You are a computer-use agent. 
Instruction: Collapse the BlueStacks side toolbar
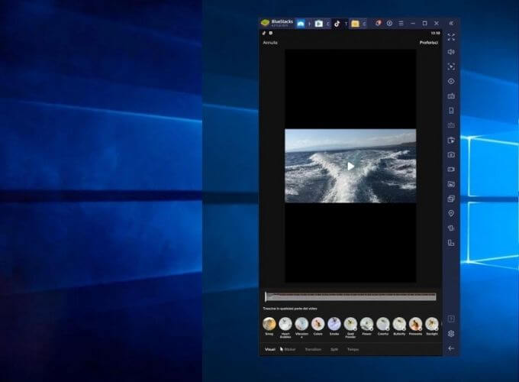(x=451, y=23)
